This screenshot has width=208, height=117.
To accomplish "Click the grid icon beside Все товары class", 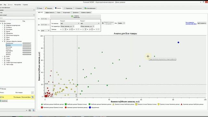I will pyautogui.click(x=32, y=92).
